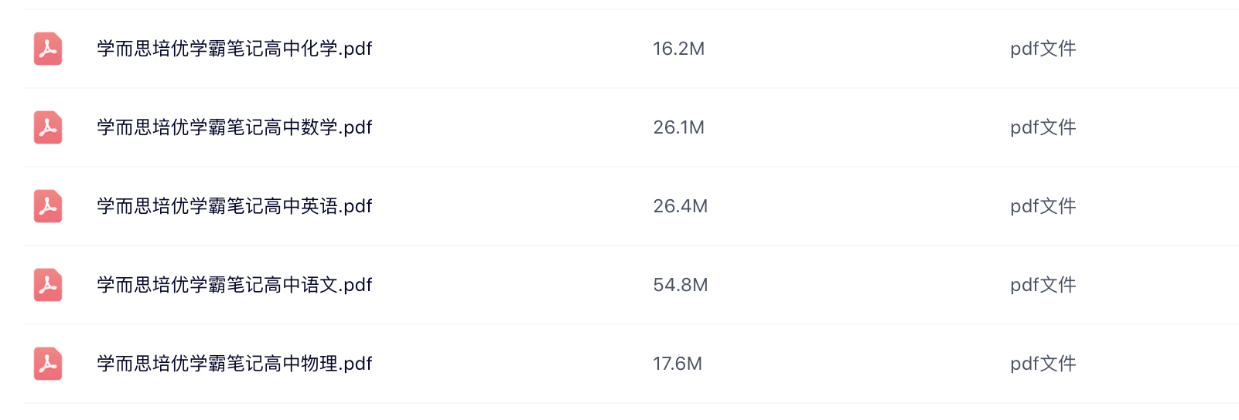Click the PDF icon for 高中语文 file
Screen dimensions: 1239x420
[x=48, y=285]
